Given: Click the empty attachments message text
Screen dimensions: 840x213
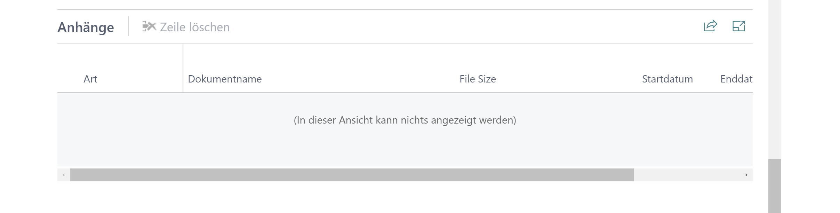Looking at the screenshot, I should pos(405,120).
